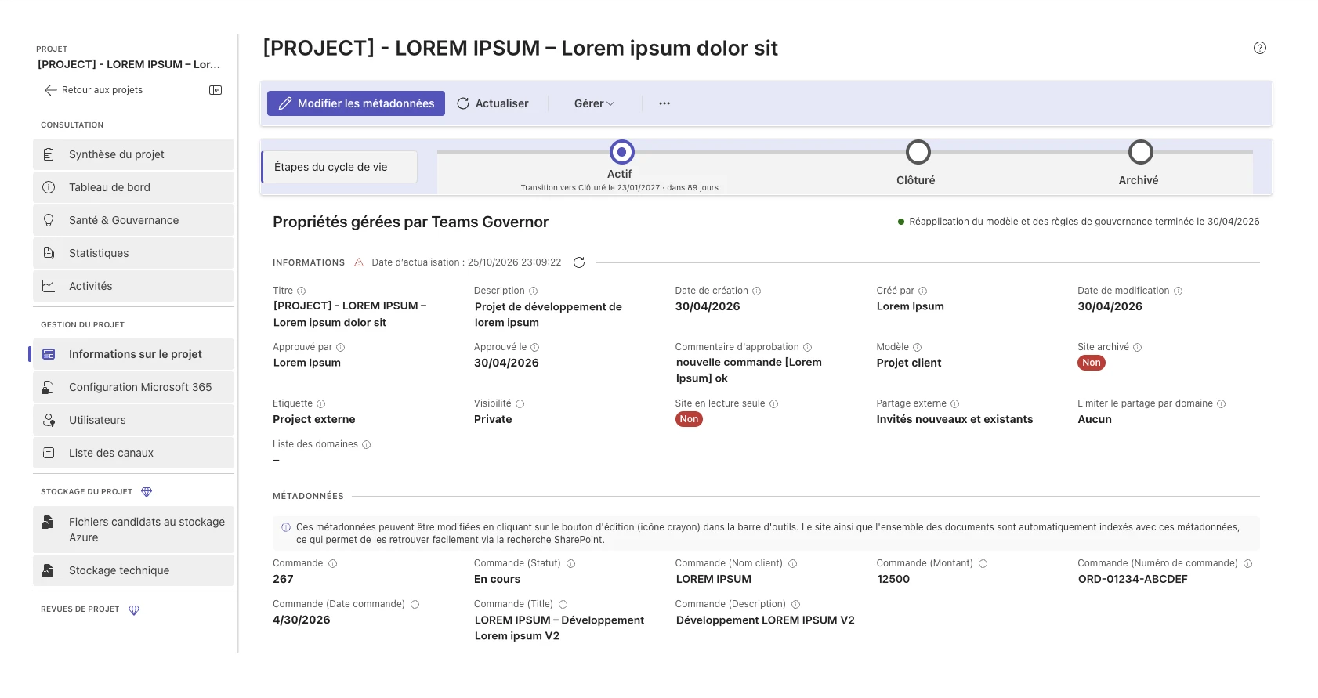Select the Actif lifecycle stage
This screenshot has width=1318, height=698.
click(621, 152)
